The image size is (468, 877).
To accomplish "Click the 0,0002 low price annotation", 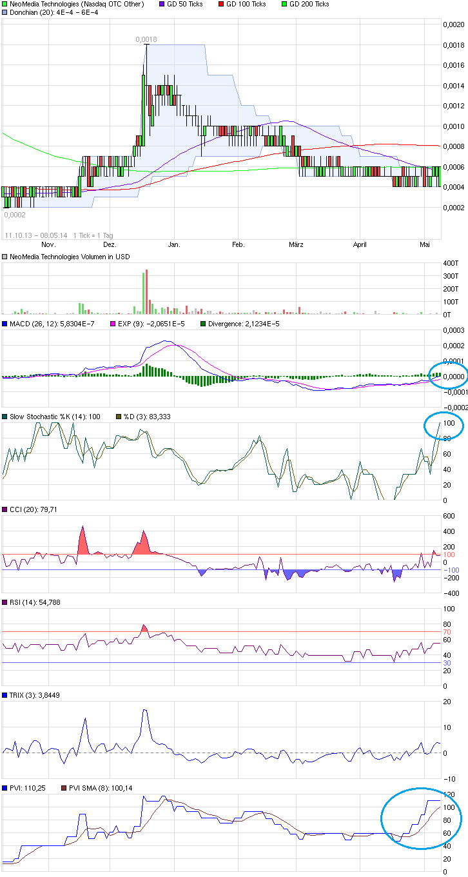I will point(15,215).
